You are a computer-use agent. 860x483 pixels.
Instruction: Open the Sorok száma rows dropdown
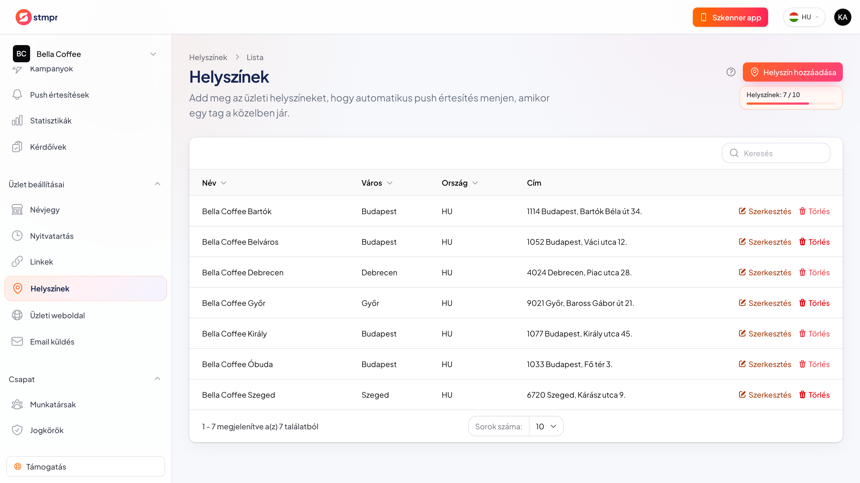point(546,426)
